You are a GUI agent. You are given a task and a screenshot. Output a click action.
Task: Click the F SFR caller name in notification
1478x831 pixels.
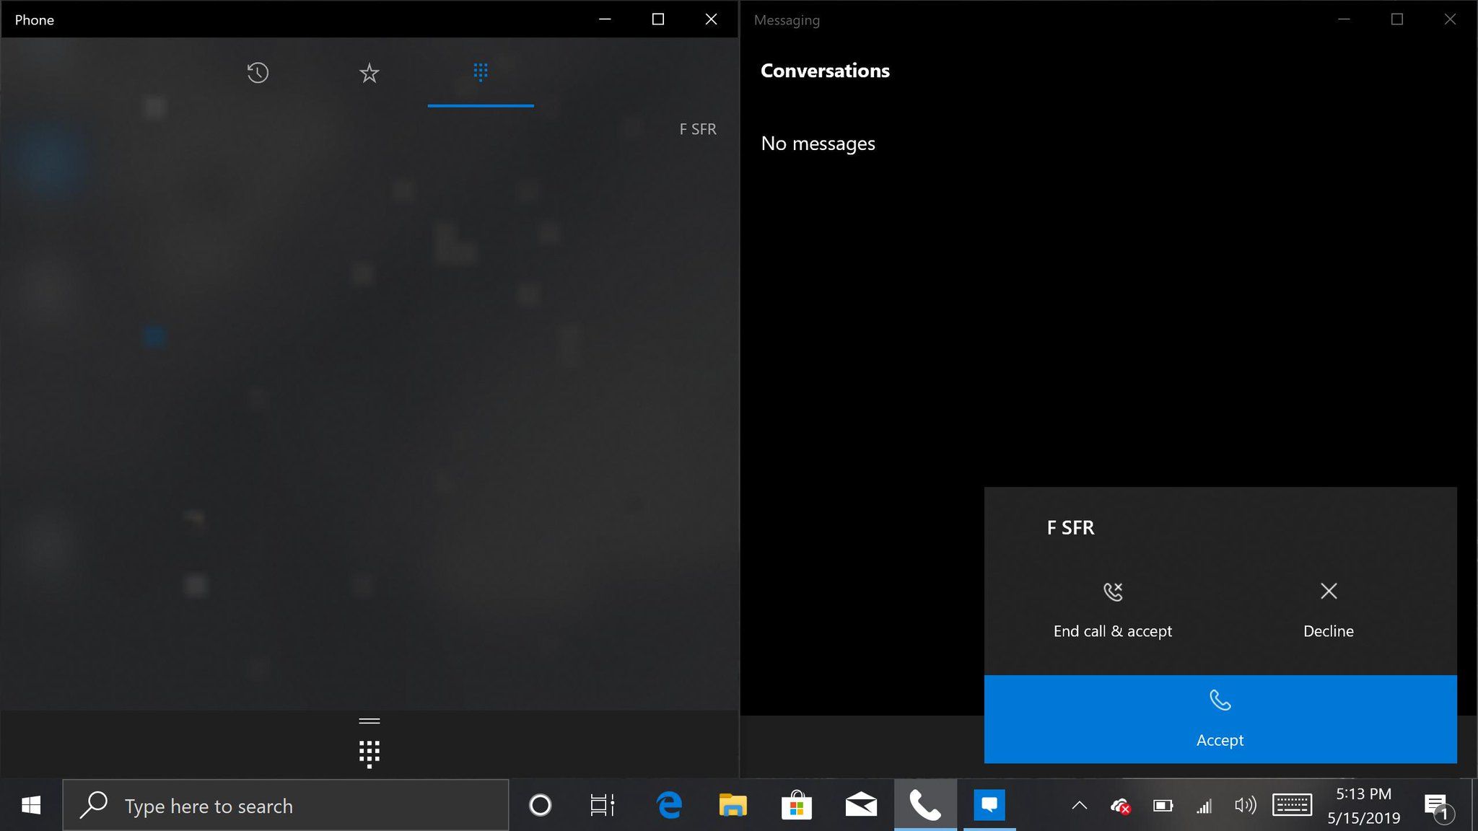coord(1070,527)
